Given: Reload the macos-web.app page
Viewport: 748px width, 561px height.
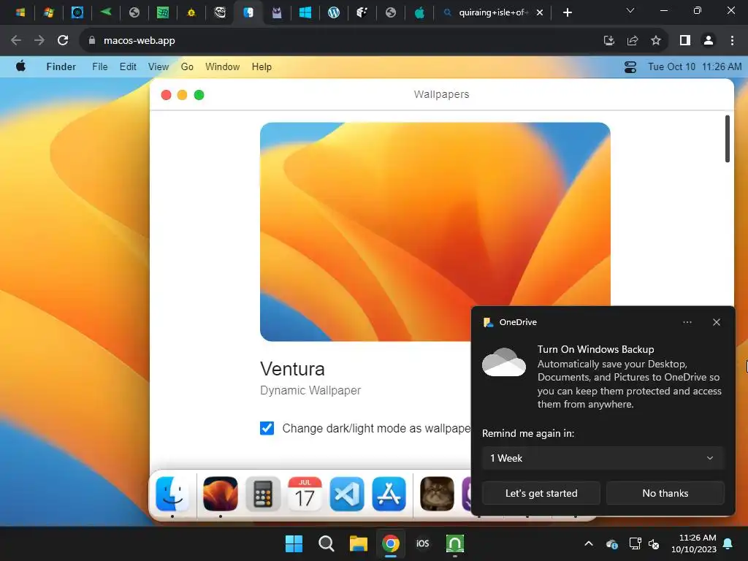Looking at the screenshot, I should [63, 41].
